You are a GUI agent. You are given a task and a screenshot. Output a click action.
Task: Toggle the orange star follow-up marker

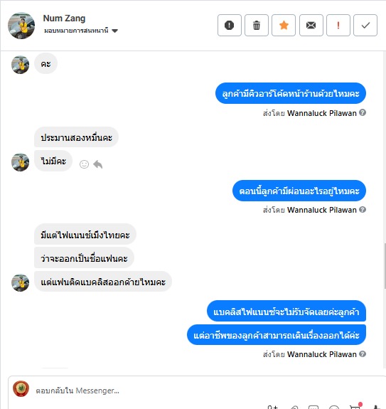[284, 26]
